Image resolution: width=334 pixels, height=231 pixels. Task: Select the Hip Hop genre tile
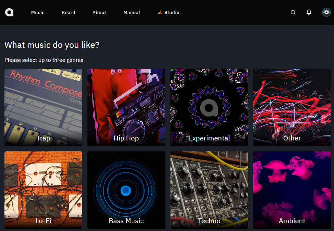pos(126,107)
